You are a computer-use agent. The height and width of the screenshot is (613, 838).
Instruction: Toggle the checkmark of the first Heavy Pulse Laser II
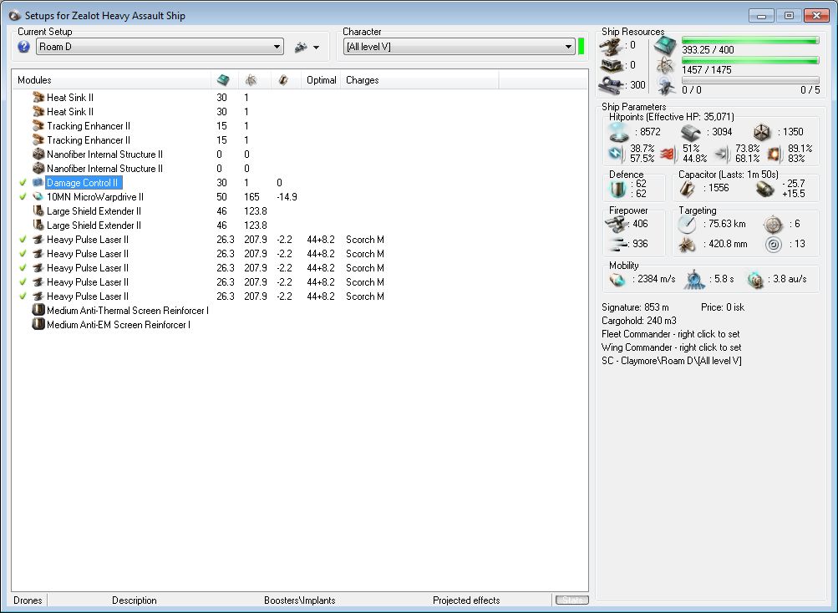23,240
